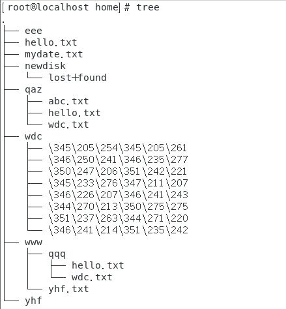Select the qaz directory name
Image resolution: width=286 pixels, height=309 pixels.
pos(33,90)
